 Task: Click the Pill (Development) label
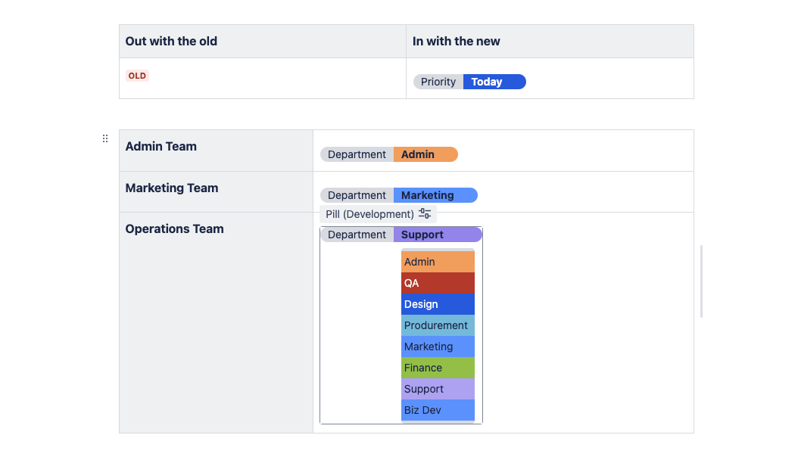pyautogui.click(x=369, y=214)
